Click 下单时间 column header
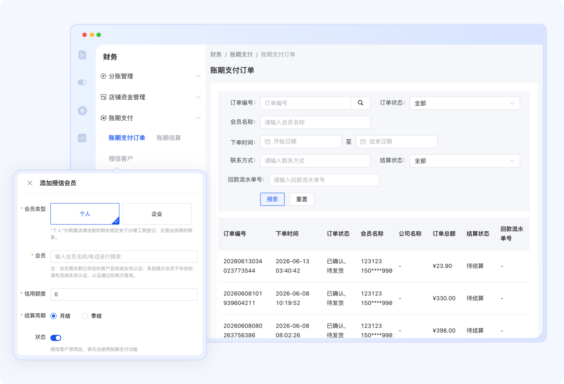564x384 pixels. [287, 234]
